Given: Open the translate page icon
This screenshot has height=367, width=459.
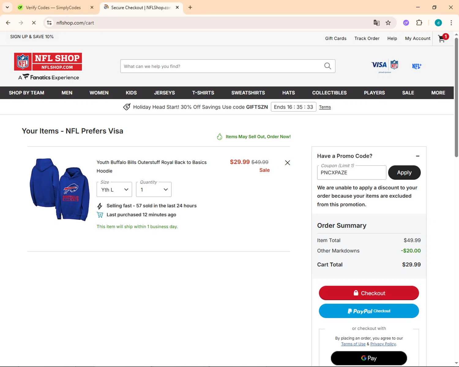Looking at the screenshot, I should pyautogui.click(x=376, y=23).
